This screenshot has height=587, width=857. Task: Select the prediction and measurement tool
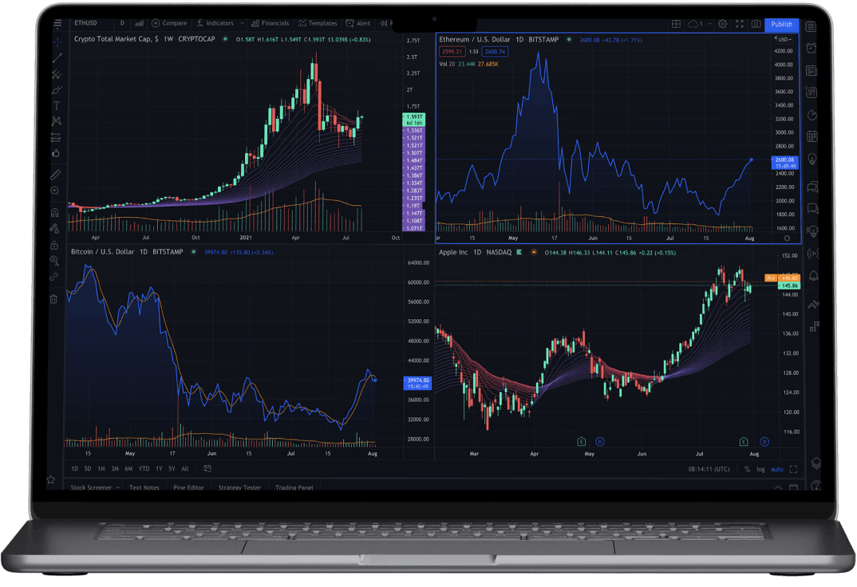click(56, 137)
